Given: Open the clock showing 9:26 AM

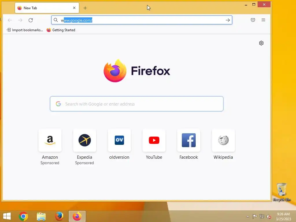Looking at the screenshot, I should pos(283,217).
